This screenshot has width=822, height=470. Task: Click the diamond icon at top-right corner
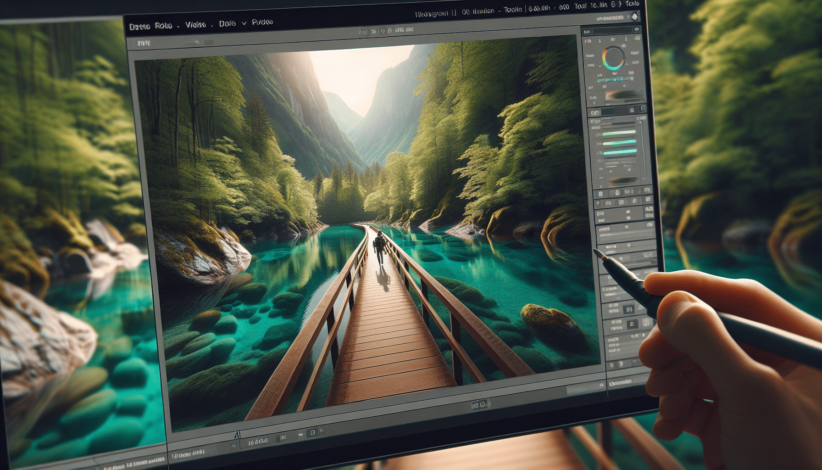pos(634,17)
